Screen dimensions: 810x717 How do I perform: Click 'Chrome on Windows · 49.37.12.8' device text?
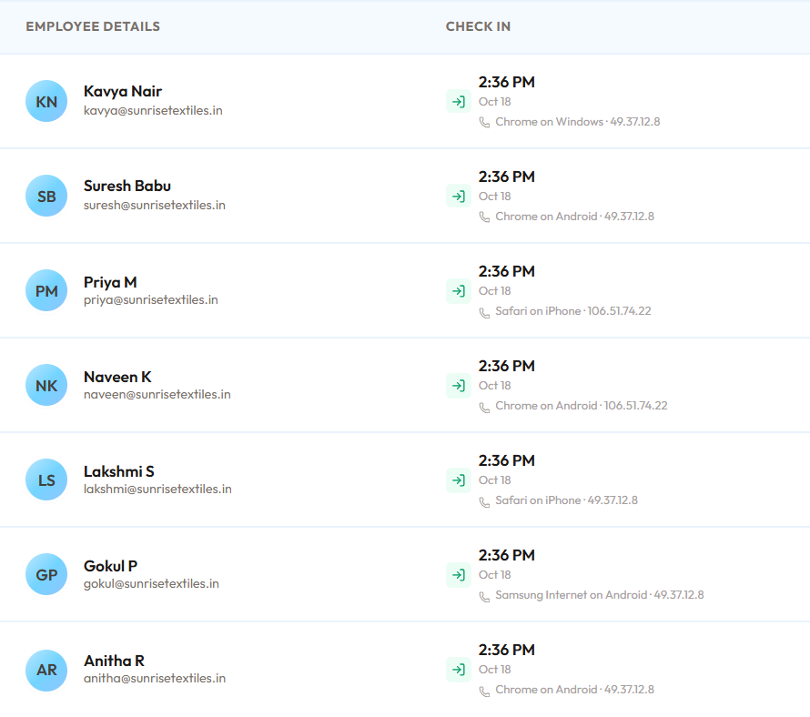578,122
